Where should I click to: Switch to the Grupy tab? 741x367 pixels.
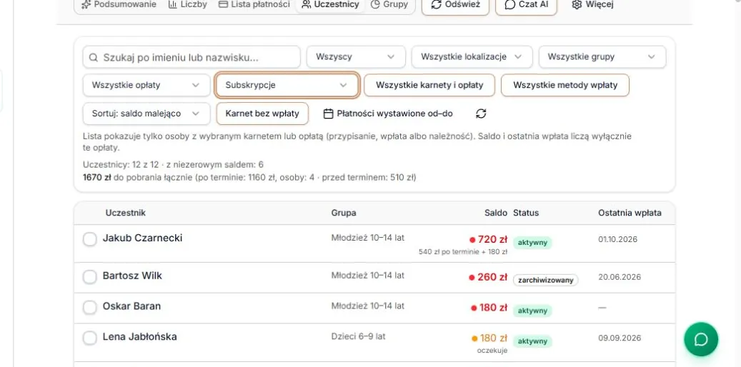pos(389,5)
